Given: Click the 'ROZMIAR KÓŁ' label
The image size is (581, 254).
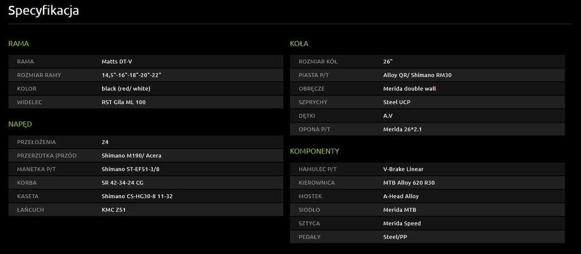Looking at the screenshot, I should point(318,62).
